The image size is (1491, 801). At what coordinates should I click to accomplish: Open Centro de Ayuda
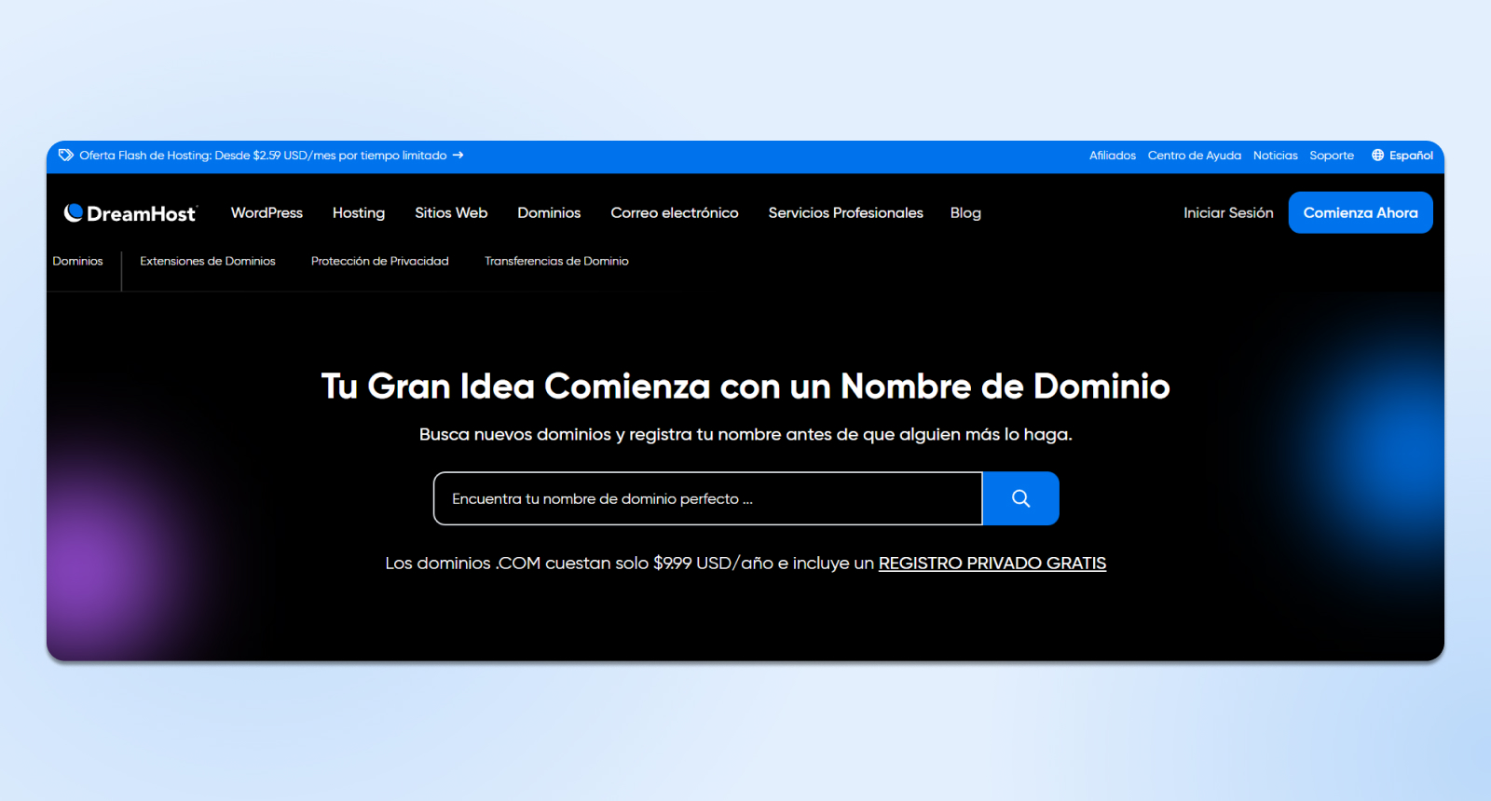pyautogui.click(x=1195, y=156)
